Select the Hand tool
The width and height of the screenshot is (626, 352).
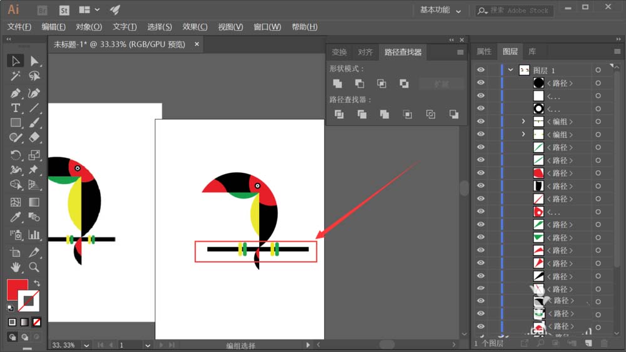15,267
